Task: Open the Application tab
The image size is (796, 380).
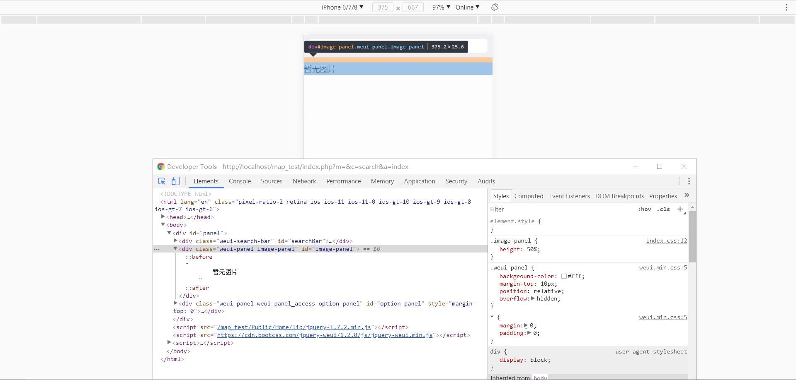Action: pos(420,181)
